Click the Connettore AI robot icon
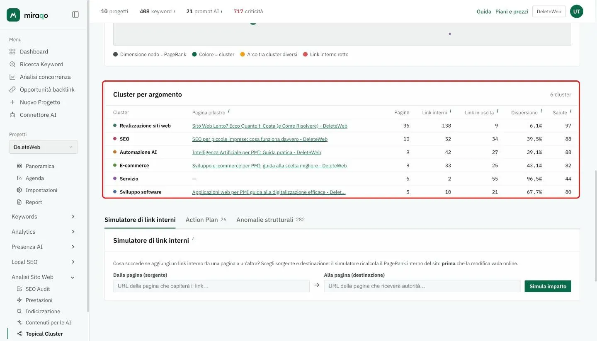This screenshot has width=597, height=341. tap(12, 115)
